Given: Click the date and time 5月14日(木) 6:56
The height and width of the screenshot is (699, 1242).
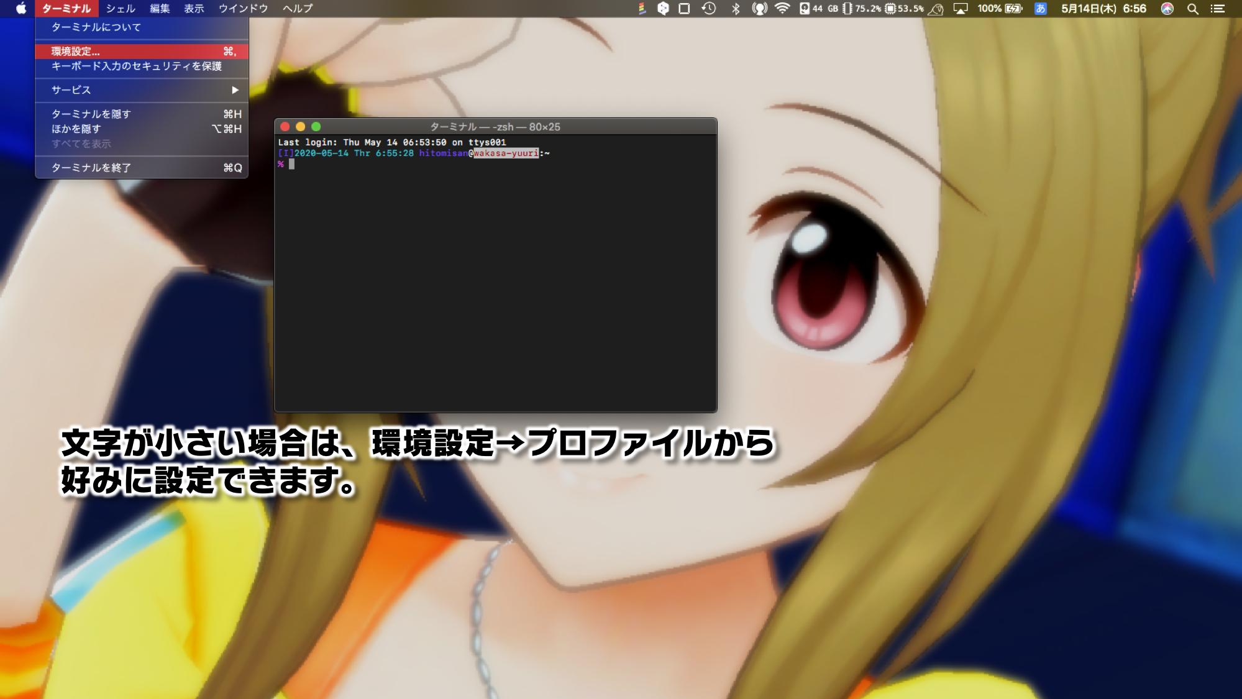Looking at the screenshot, I should tap(1103, 8).
